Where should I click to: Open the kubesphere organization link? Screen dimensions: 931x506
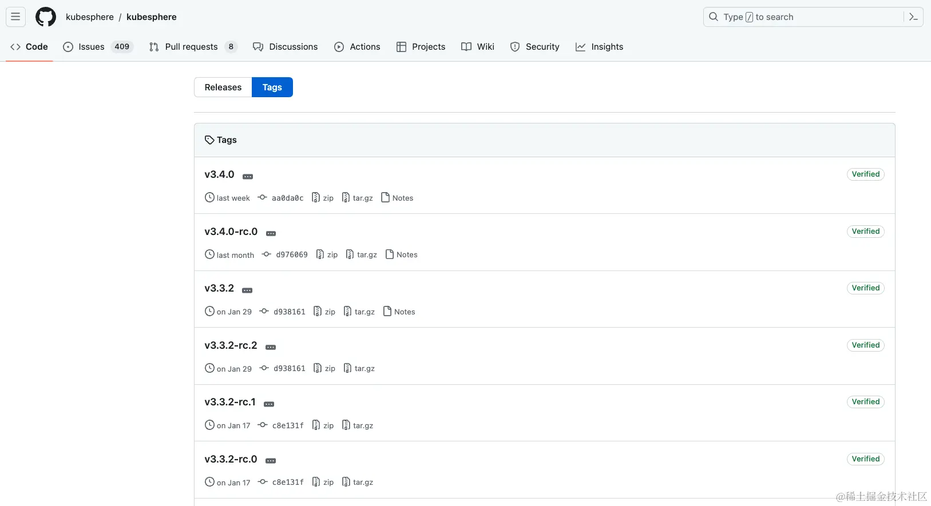pos(90,17)
